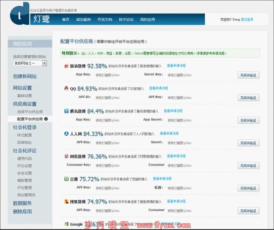The image size is (274, 230).
Task: Click 删除应用 in the sidebar
Action: tap(22, 212)
